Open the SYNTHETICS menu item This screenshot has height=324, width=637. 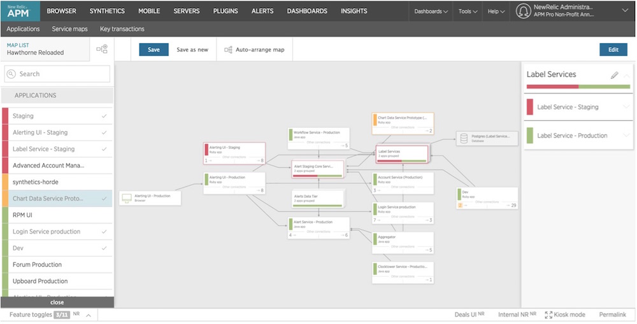click(107, 11)
